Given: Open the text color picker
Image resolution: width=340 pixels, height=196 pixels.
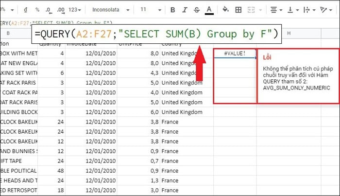Looking at the screenshot, I should click(x=209, y=10).
